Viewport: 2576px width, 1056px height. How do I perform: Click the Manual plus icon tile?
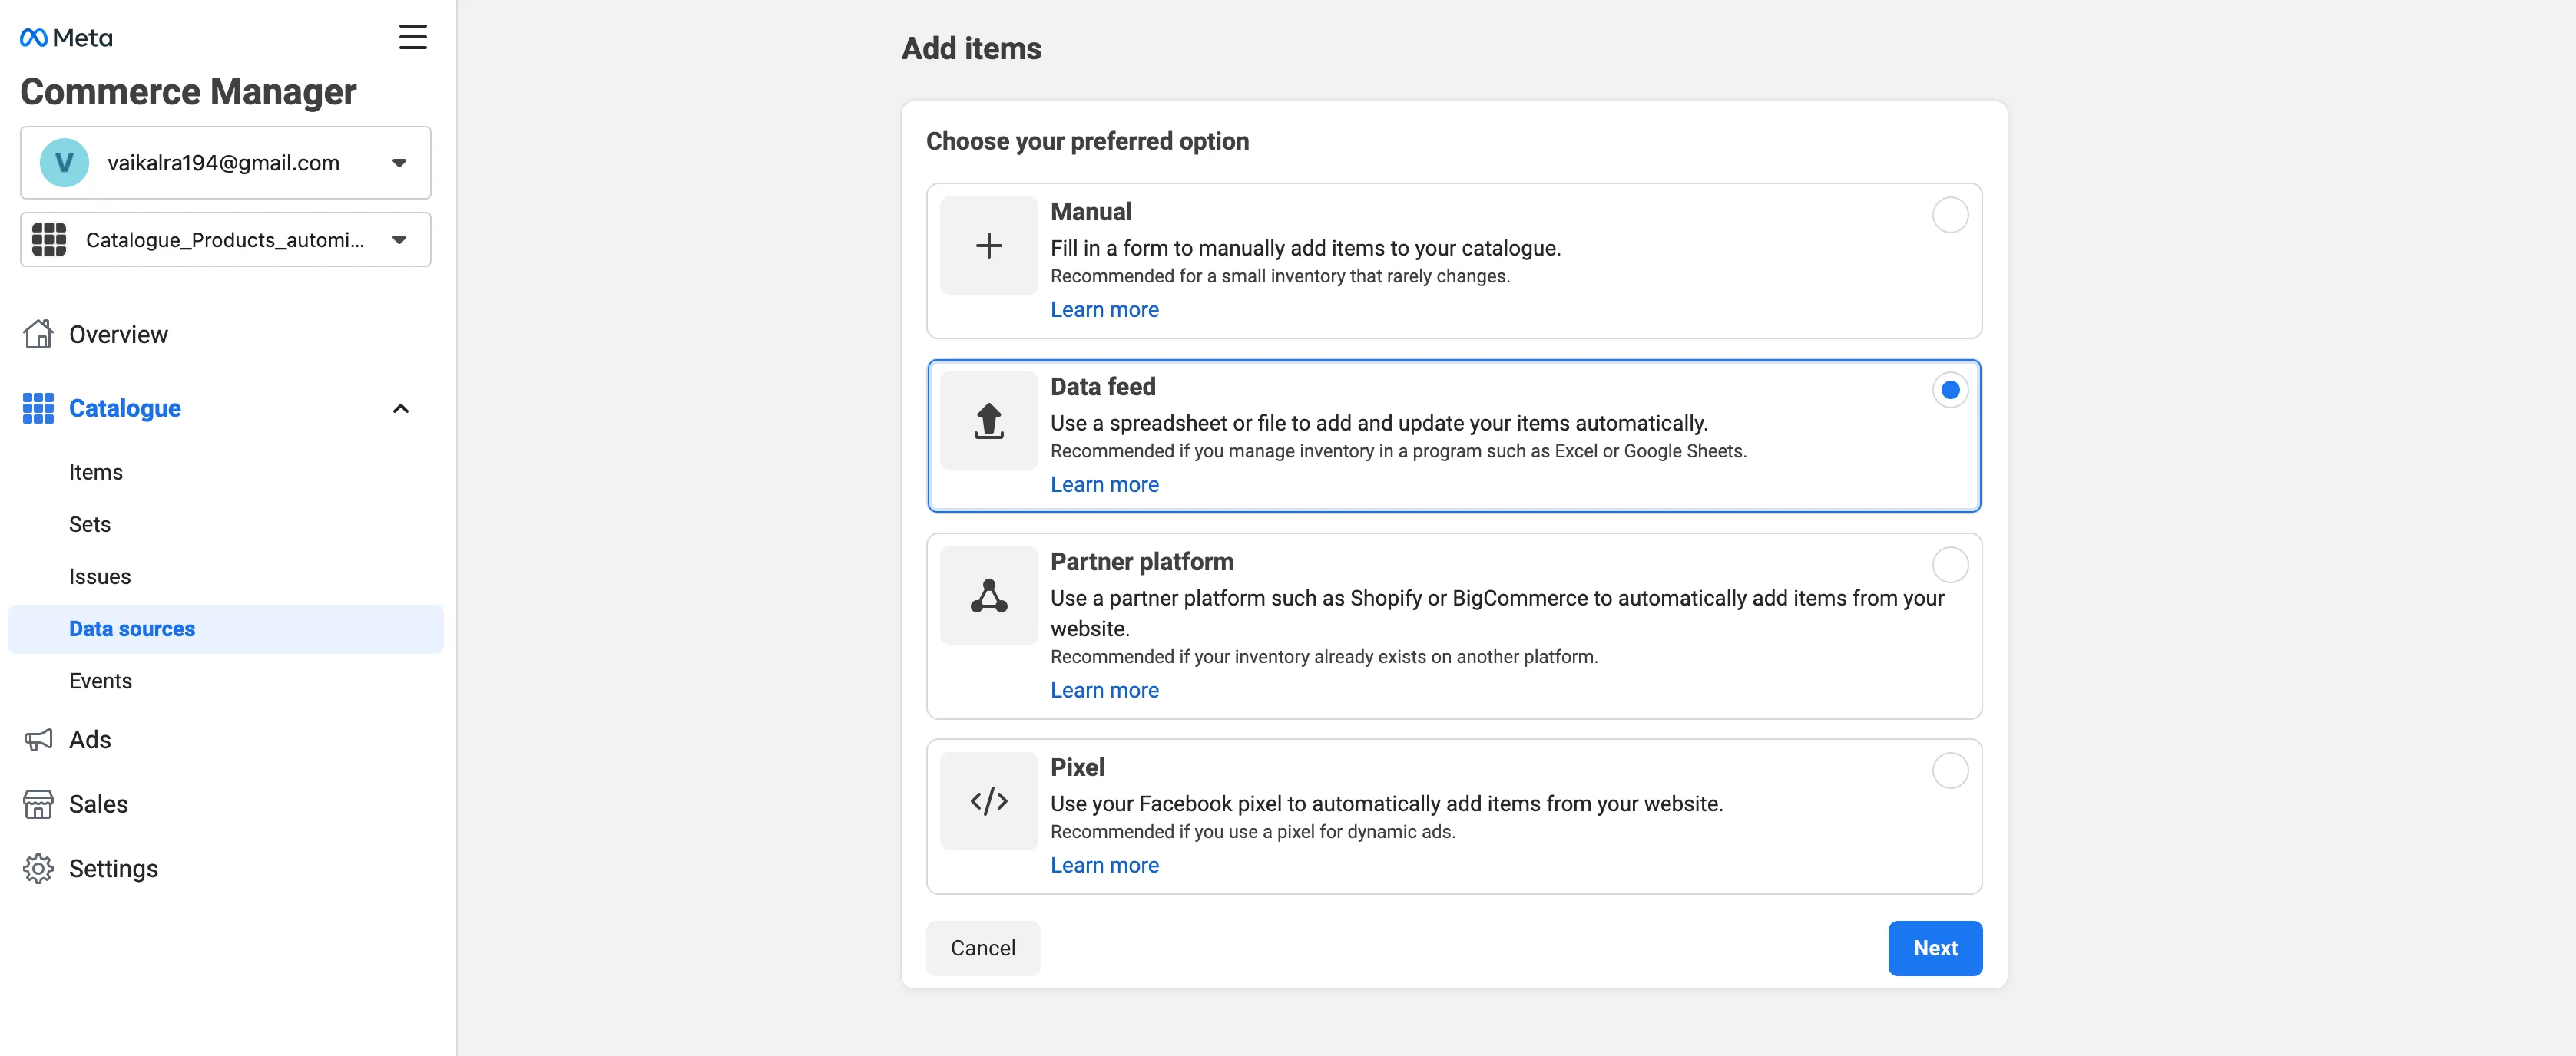pos(989,246)
